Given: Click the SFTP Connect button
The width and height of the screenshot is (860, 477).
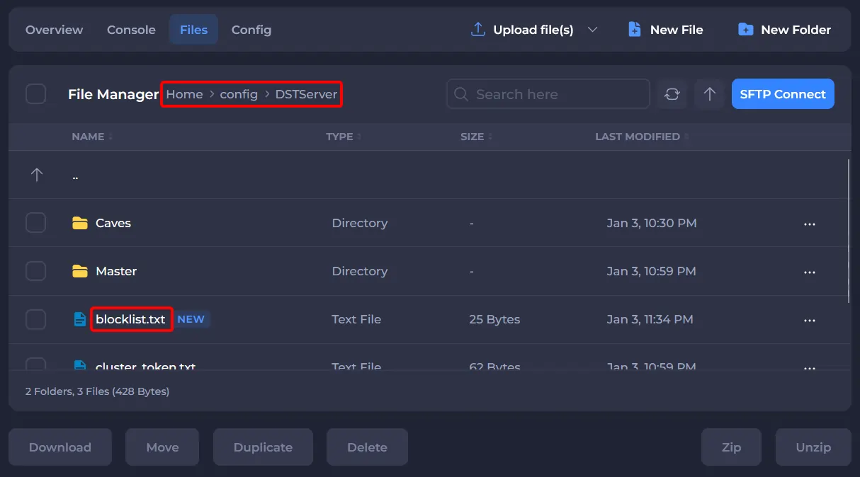Looking at the screenshot, I should click(783, 94).
